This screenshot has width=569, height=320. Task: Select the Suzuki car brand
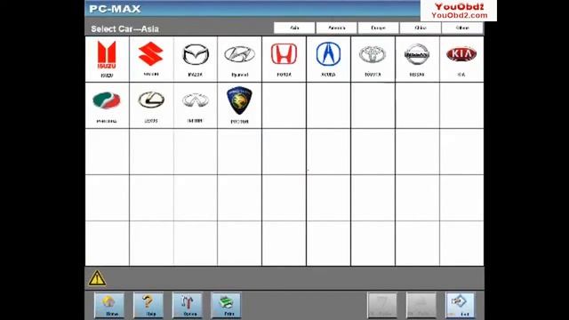[x=151, y=60]
